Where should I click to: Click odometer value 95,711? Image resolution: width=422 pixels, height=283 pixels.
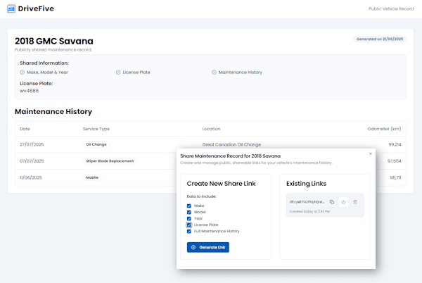tap(395, 177)
